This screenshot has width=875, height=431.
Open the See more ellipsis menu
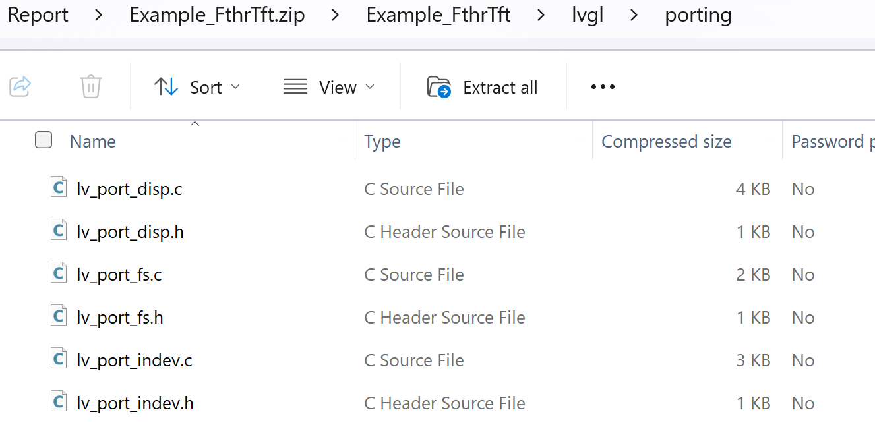point(603,87)
